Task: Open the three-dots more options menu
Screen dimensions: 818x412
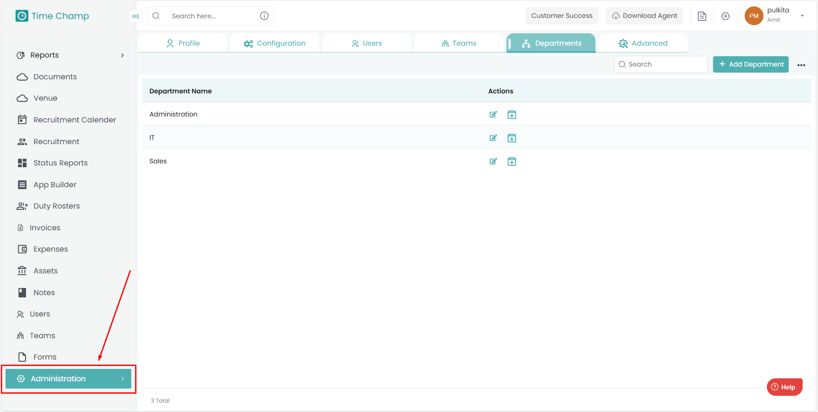Action: pyautogui.click(x=801, y=65)
